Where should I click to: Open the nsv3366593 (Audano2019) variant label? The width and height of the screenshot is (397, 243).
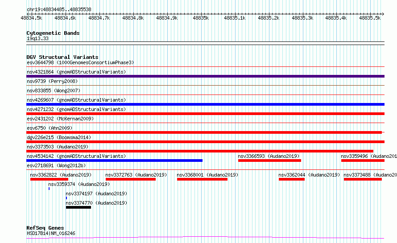(269, 156)
